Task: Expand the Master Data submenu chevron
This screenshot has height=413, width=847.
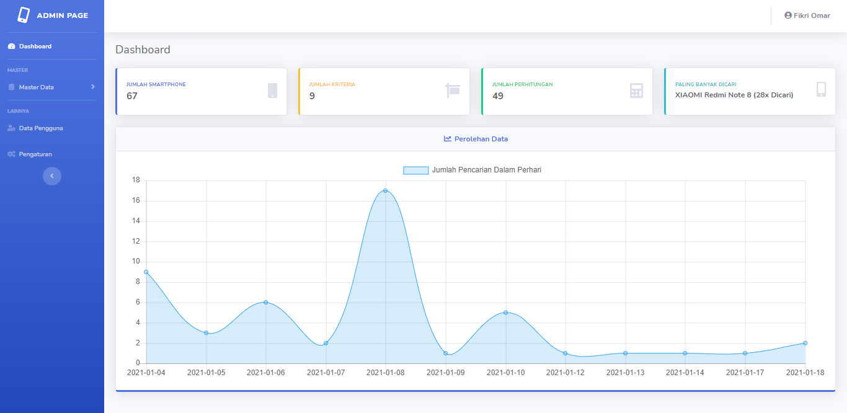Action: [x=93, y=87]
